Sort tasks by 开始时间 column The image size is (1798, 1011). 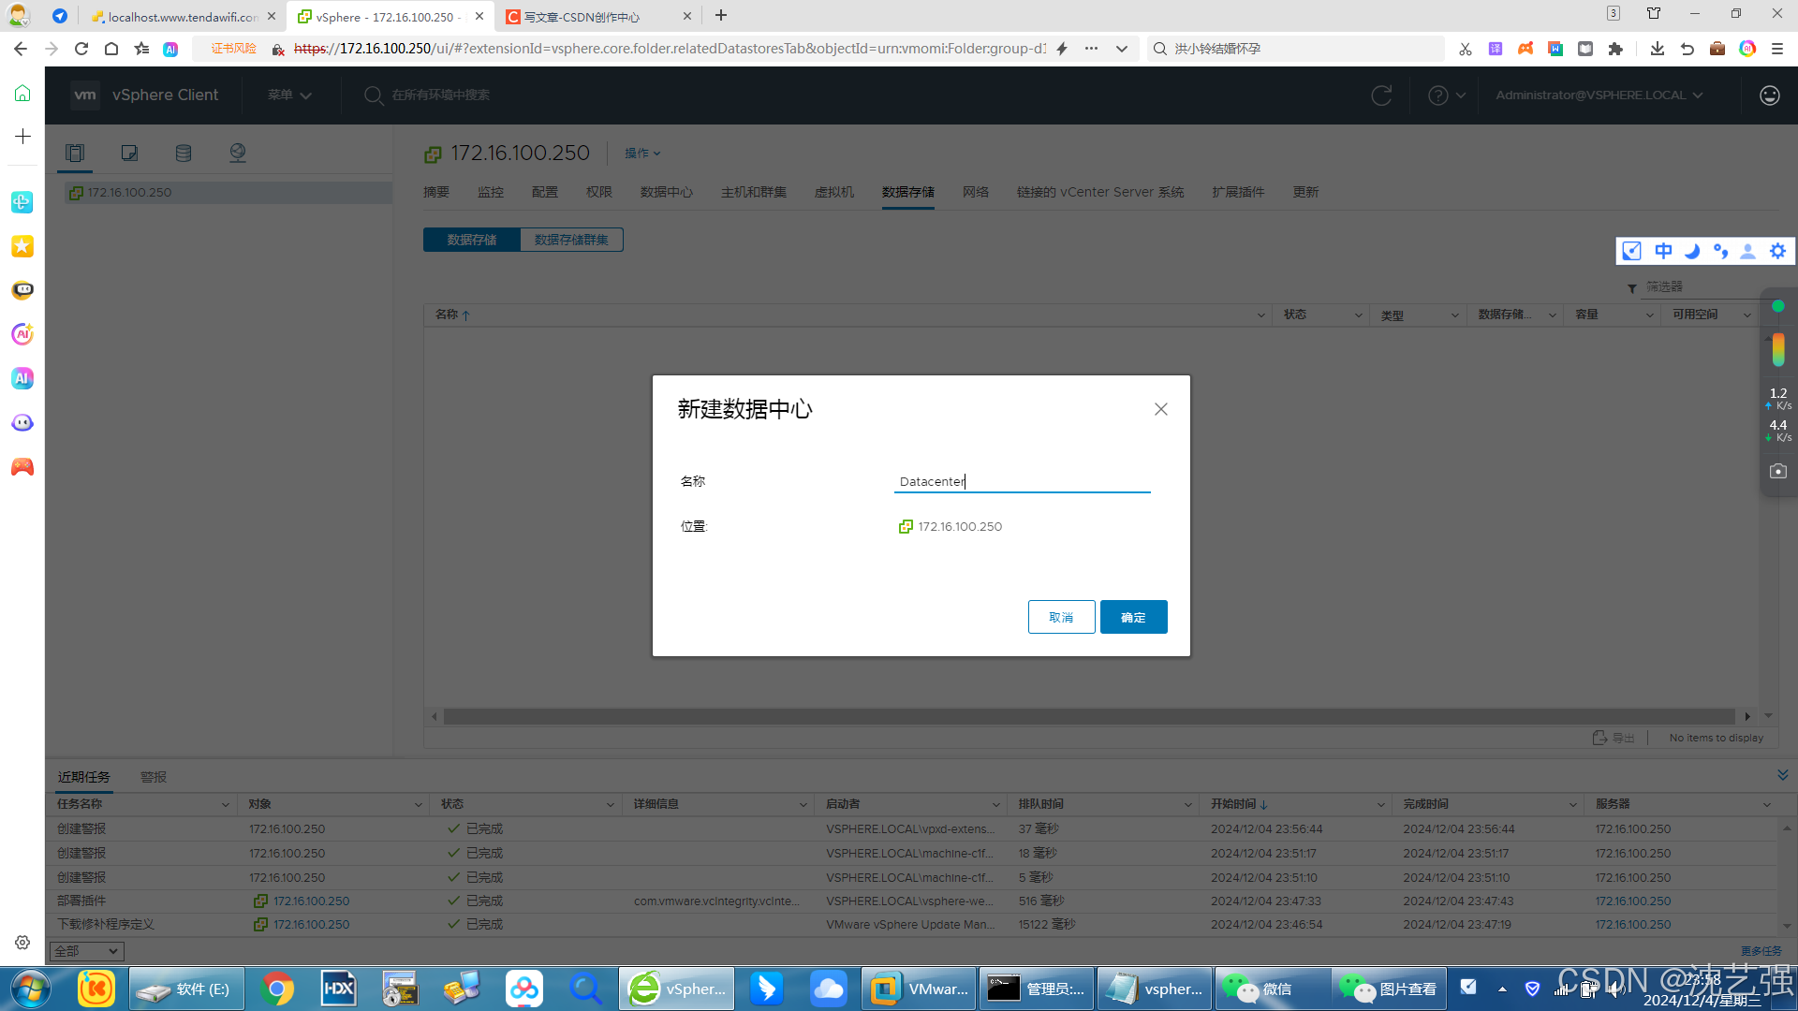(x=1239, y=804)
